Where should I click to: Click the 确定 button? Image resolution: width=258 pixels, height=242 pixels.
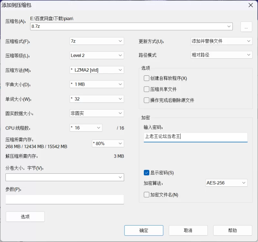point(144,230)
